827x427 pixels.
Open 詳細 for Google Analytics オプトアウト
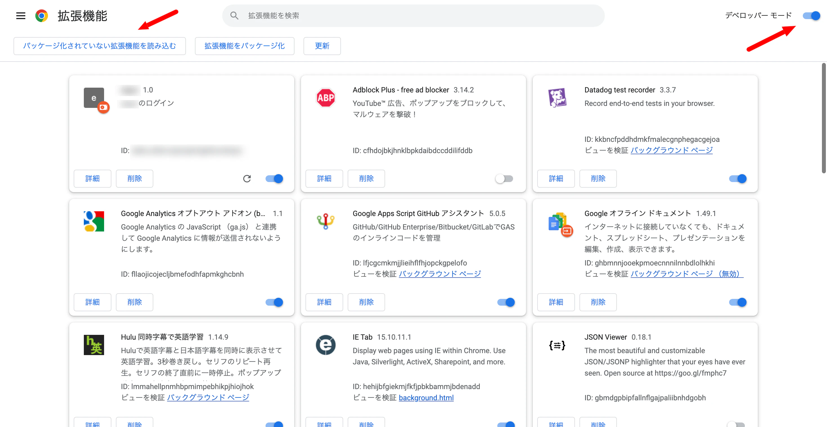[x=93, y=302]
